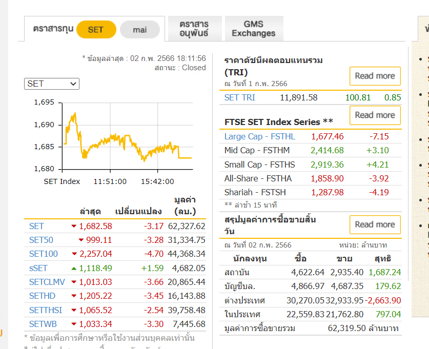Click the นักลงทุน column header
Screen dimensions: 429x349
point(250,258)
